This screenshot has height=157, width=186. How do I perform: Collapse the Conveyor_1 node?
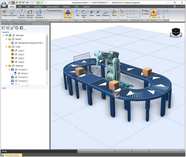pyautogui.click(x=9, y=70)
